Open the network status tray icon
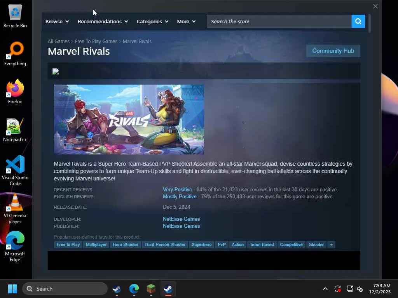The height and width of the screenshot is (298, 398). click(350, 289)
